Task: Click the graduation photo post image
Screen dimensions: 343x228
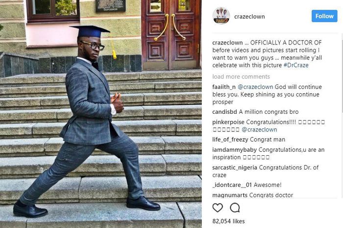Action: click(101, 114)
